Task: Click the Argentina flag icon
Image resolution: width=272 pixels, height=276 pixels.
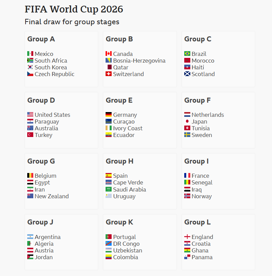Action: pyautogui.click(x=30, y=237)
